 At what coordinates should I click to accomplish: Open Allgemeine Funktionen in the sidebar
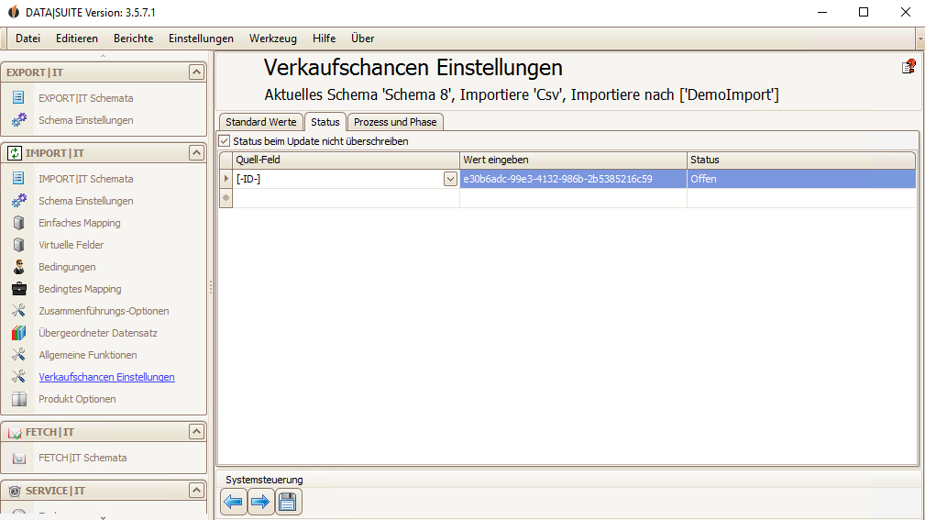tap(88, 355)
